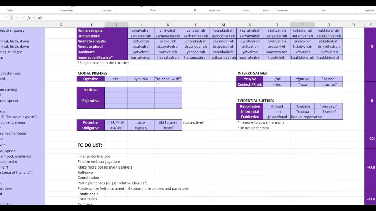Select column O header
Viewport: 376px width, 211px height.
[x=277, y=25]
